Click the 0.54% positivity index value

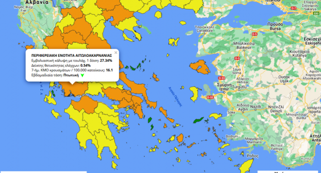[x=85, y=65]
